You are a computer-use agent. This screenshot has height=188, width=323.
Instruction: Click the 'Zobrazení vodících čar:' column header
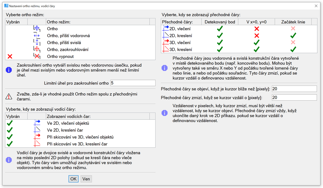[x=97, y=116]
